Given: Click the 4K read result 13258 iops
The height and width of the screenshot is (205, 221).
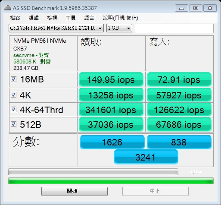Looking at the screenshot, I should pos(111,95).
